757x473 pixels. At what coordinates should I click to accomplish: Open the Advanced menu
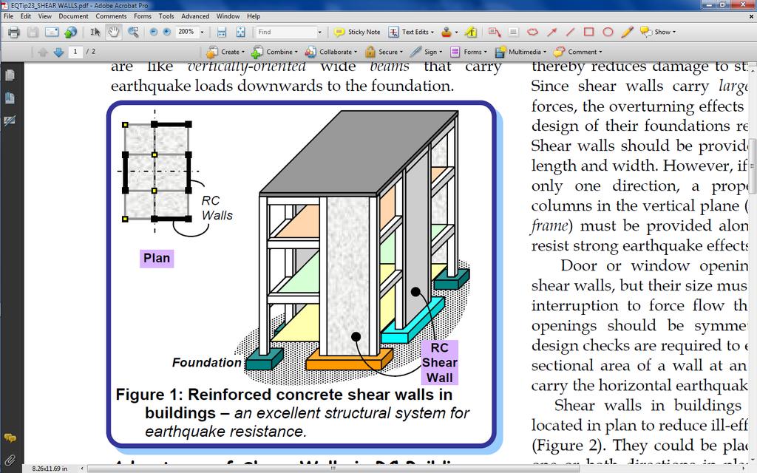pos(195,16)
